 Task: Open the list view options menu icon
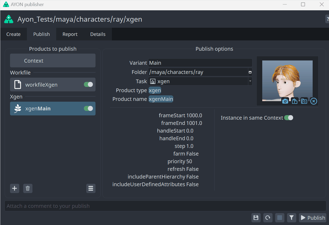(x=91, y=188)
